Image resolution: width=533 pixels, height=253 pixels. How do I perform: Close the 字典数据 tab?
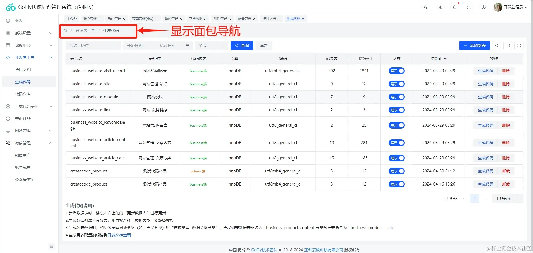coord(205,19)
